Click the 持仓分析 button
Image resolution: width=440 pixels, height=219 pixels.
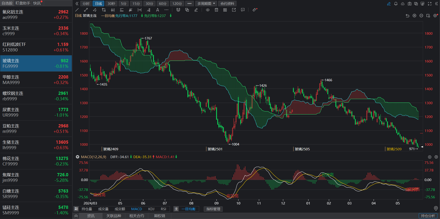tap(428, 216)
